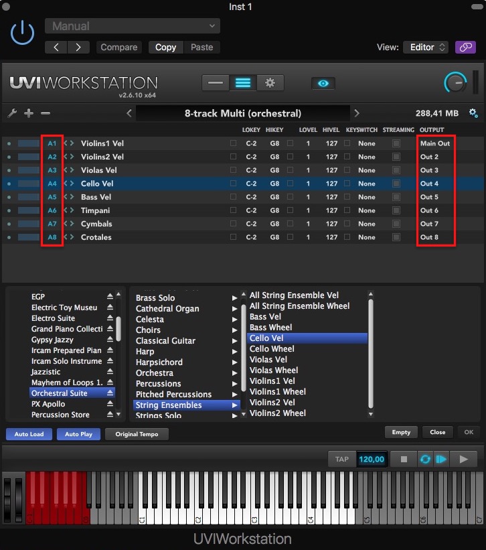Expand the Pitched Percussions category
486x550 pixels.
pyautogui.click(x=234, y=395)
